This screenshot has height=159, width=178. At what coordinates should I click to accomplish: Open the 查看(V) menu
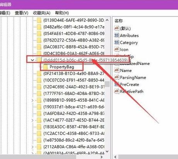coord(22,13)
